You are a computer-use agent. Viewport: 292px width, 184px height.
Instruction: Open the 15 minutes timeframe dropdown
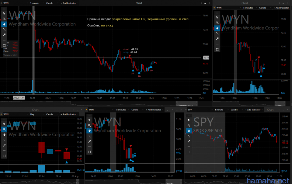click(122, 110)
